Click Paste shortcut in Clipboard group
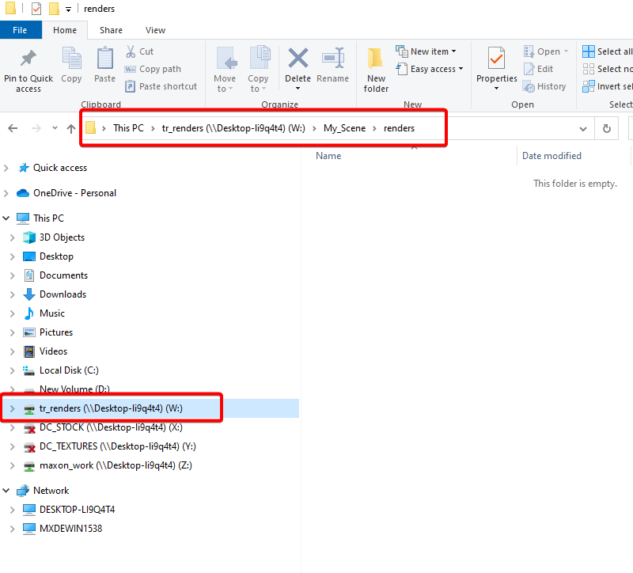 point(161,86)
